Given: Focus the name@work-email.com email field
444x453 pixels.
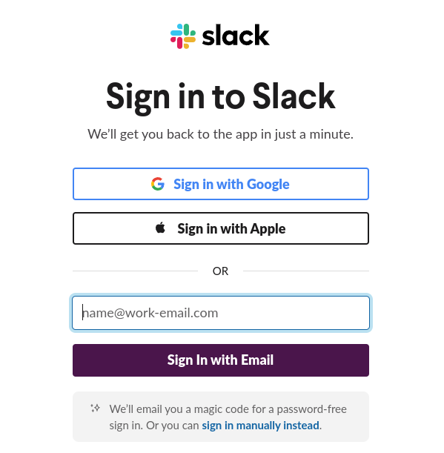Looking at the screenshot, I should 221,313.
